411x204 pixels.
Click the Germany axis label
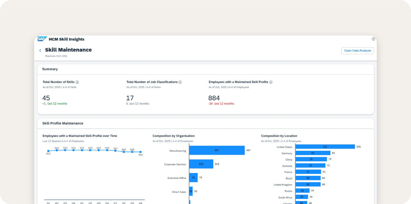[287, 153]
